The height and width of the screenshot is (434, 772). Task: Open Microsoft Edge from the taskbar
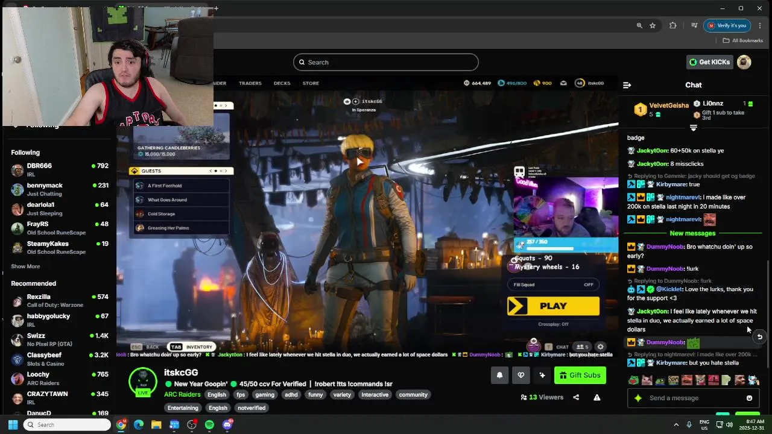[x=139, y=424]
